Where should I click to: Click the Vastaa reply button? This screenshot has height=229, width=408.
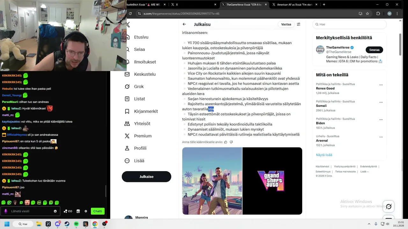[286, 24]
